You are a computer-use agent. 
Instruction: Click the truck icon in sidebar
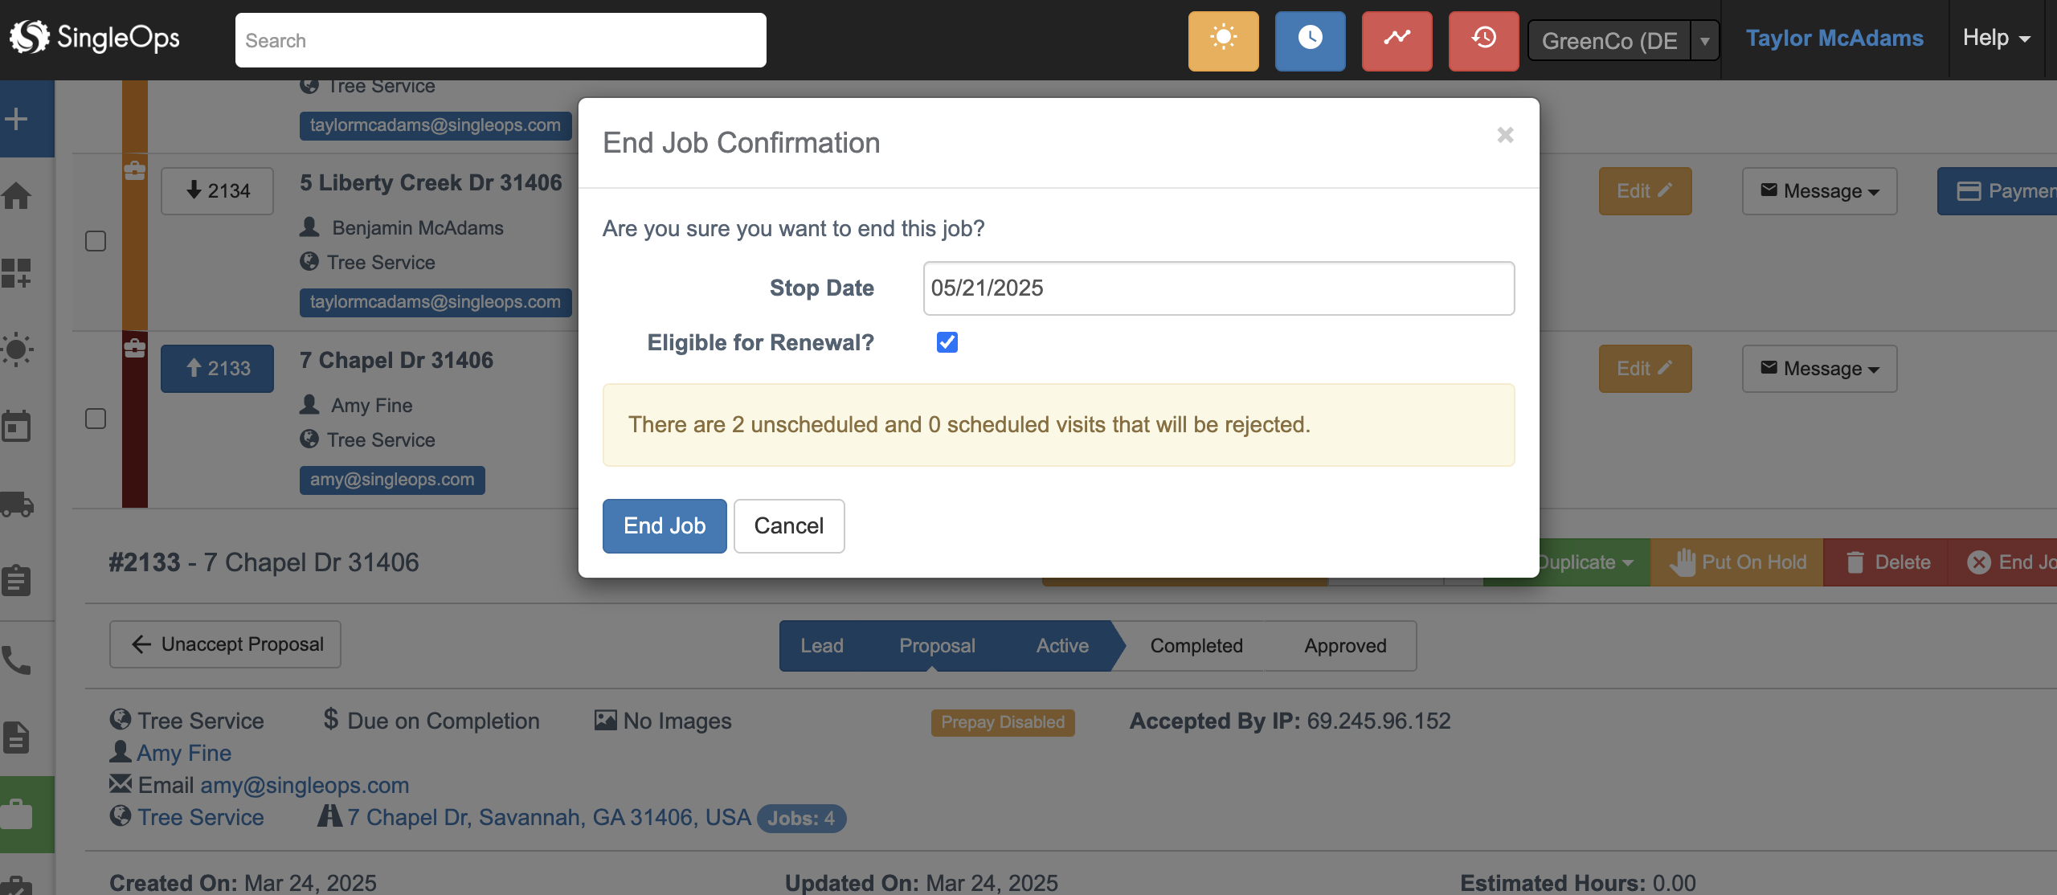coord(17,504)
